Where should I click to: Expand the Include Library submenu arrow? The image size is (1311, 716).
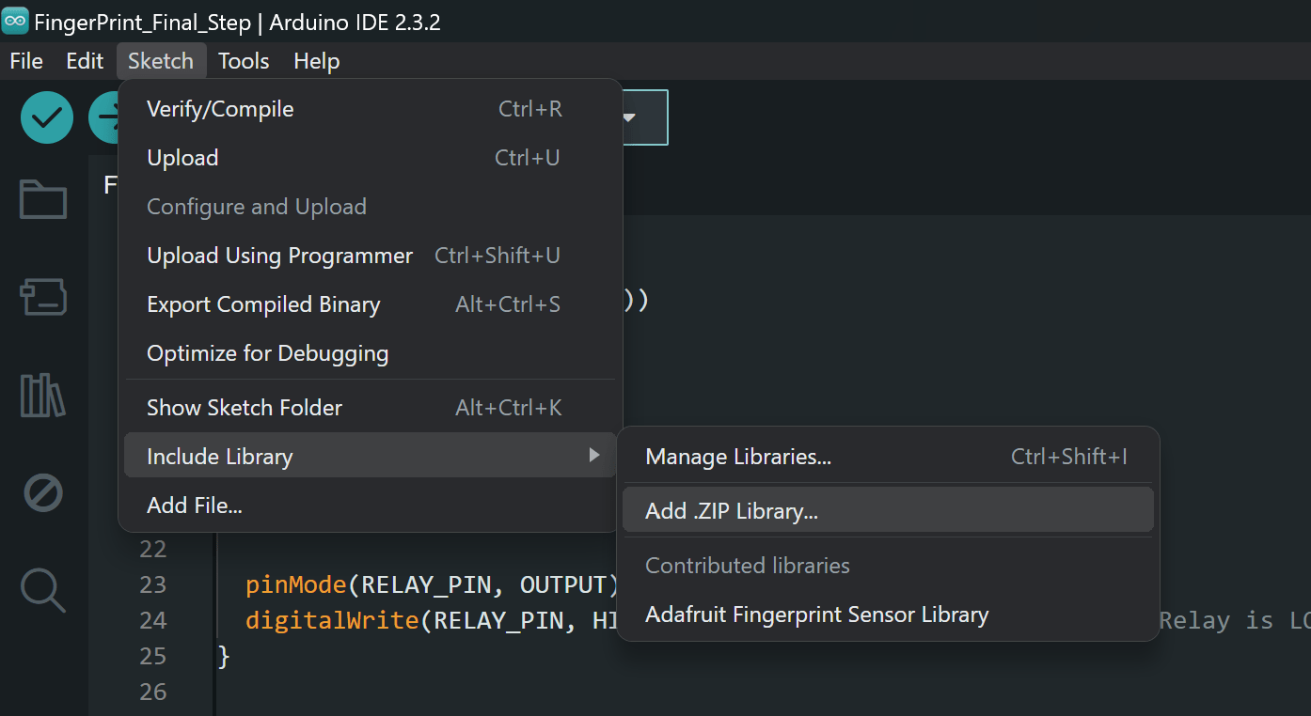coord(593,456)
